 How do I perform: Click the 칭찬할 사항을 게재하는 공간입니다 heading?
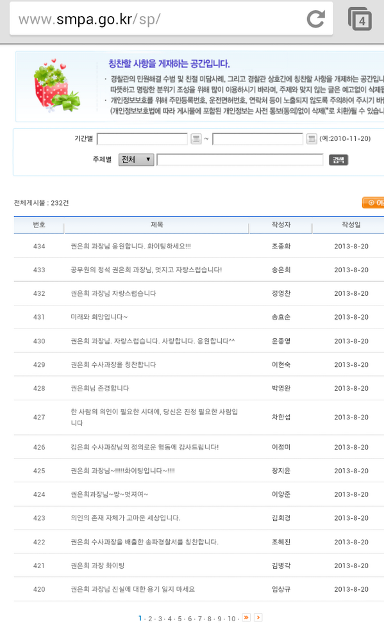click(x=169, y=63)
